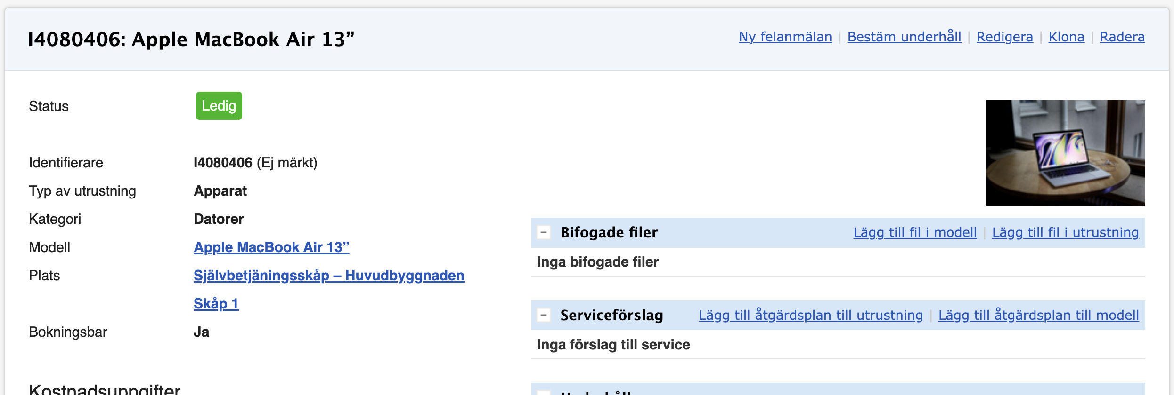The image size is (1174, 395).
Task: Click Lägg till åtgärdsplan till modell
Action: pos(1039,315)
